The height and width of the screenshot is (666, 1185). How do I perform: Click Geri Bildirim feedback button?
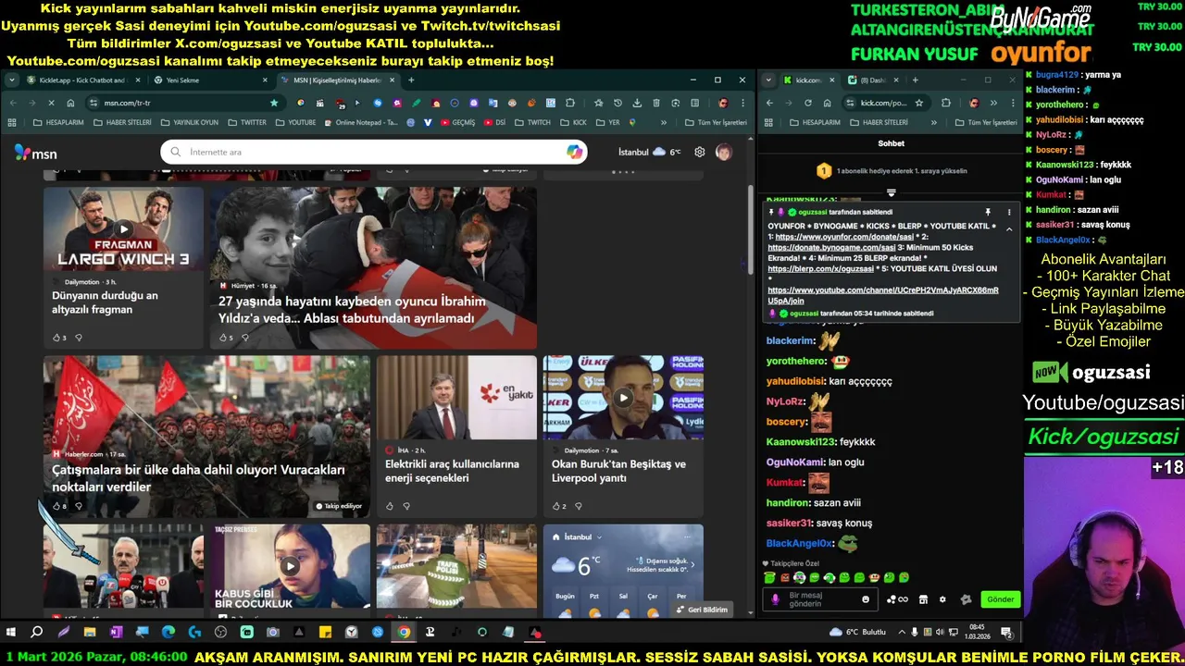click(703, 610)
